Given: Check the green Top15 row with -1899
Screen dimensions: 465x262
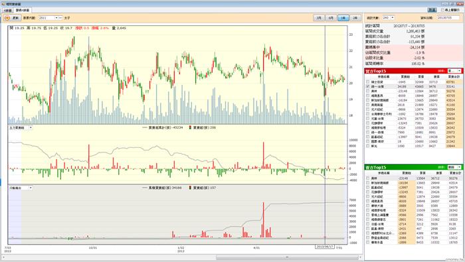Looking at the screenshot, I should coord(368,242).
